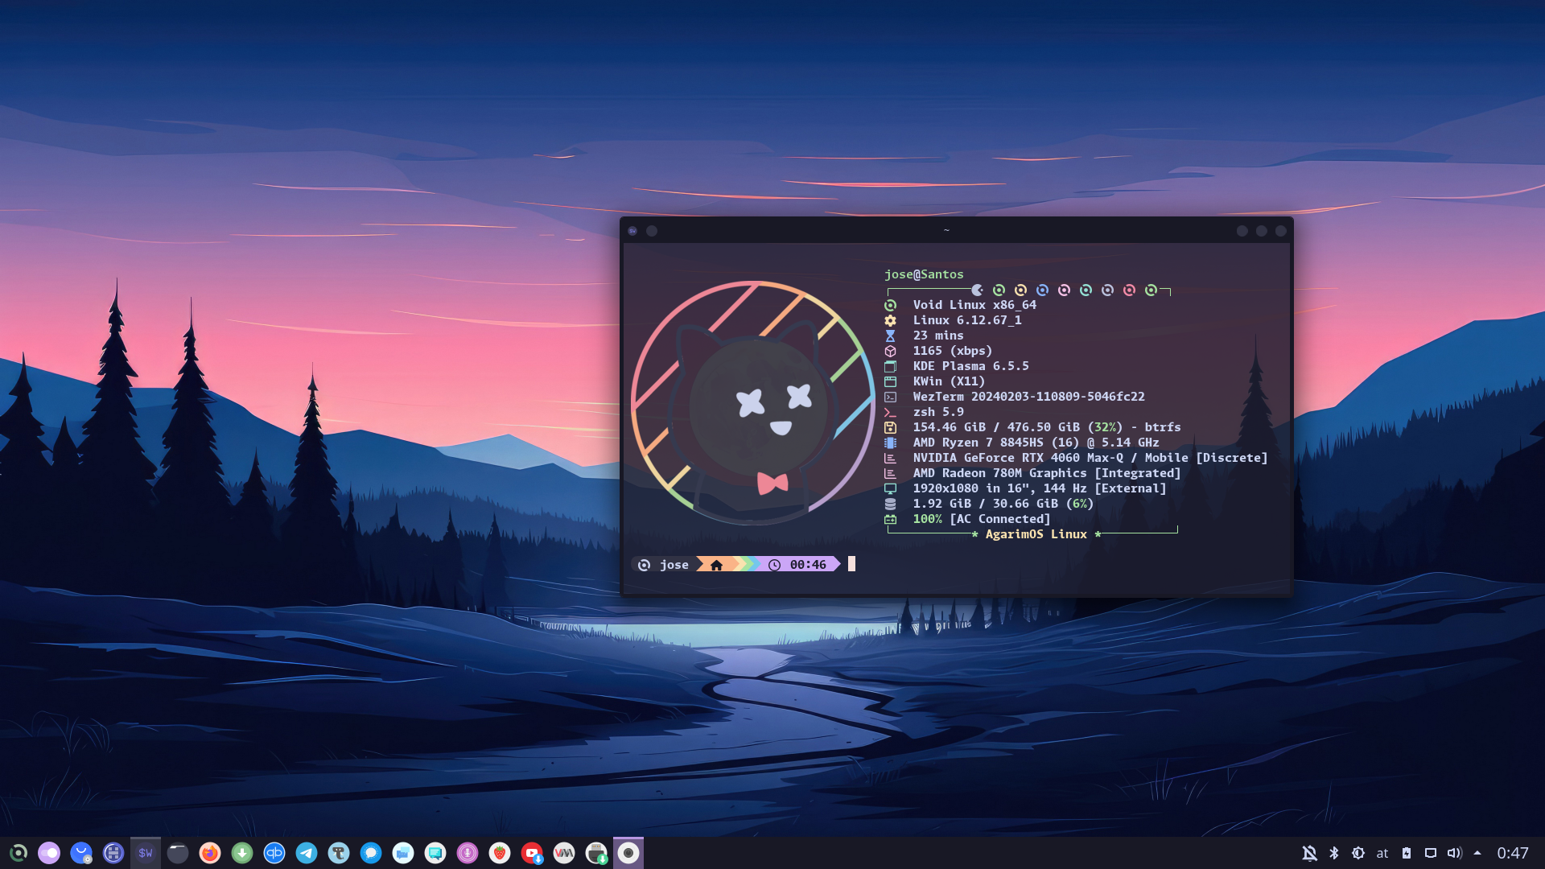The width and height of the screenshot is (1545, 869).
Task: Open the 'at' keyboard layout selector
Action: [1382, 853]
